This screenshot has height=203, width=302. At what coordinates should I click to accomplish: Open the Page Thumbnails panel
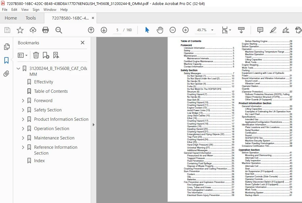tap(6, 47)
